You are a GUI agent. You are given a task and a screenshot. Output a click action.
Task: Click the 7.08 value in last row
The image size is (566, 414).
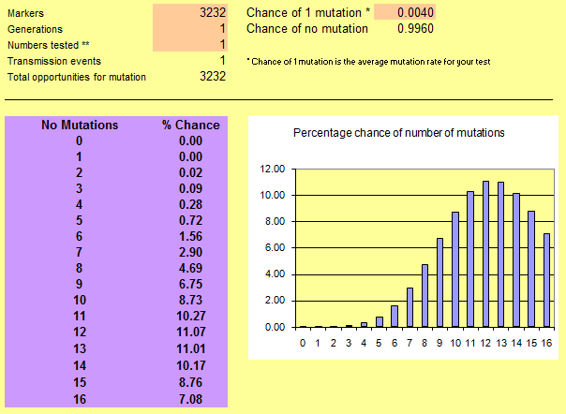pos(190,401)
